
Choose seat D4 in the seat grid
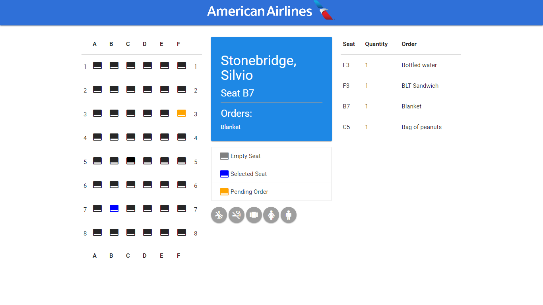pos(147,137)
